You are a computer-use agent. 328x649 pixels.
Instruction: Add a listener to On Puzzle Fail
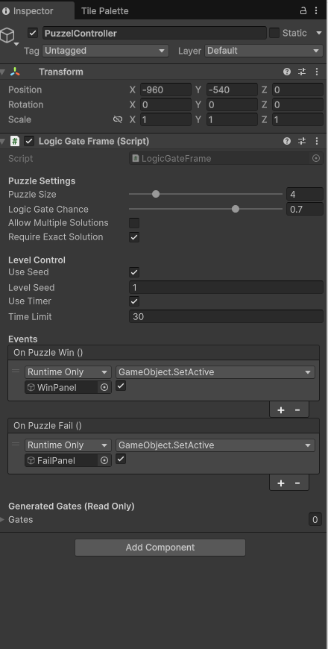281,483
